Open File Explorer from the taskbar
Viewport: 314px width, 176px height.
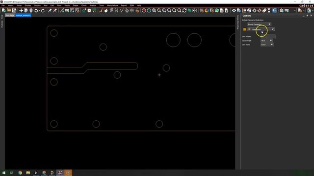pos(28,173)
